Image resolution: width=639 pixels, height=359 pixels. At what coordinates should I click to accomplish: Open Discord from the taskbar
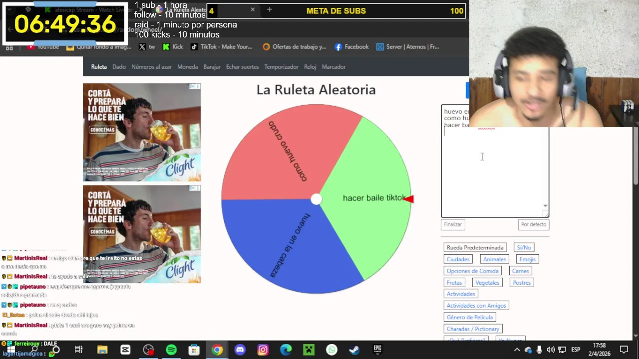click(240, 350)
